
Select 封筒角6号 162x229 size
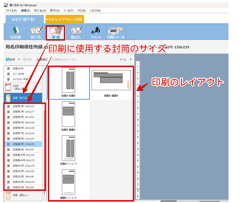pos(23,128)
